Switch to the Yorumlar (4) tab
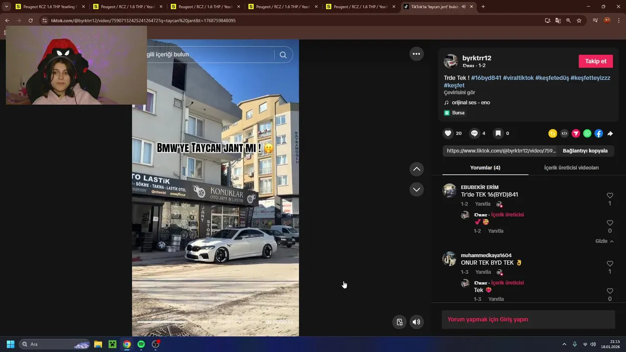 tap(485, 168)
